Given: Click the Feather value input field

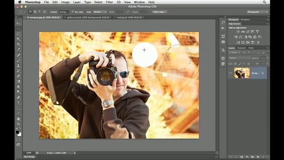Looking at the screenshot, I should click(63, 12).
